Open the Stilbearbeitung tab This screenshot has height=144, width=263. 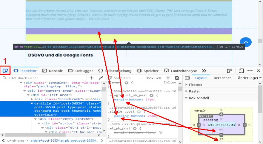(x=115, y=71)
